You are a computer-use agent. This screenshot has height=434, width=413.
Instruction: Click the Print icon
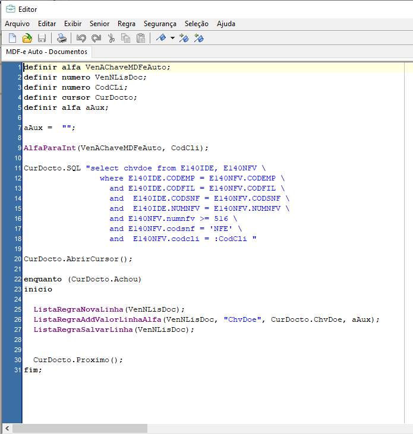(x=62, y=39)
